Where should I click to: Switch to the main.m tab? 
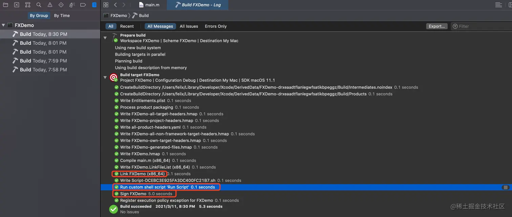[149, 5]
